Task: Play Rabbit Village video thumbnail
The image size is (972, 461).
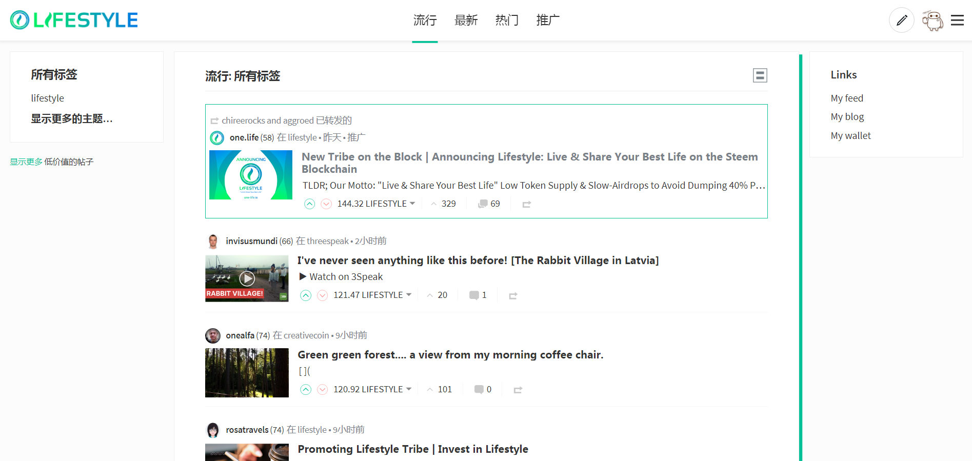Action: 247,278
